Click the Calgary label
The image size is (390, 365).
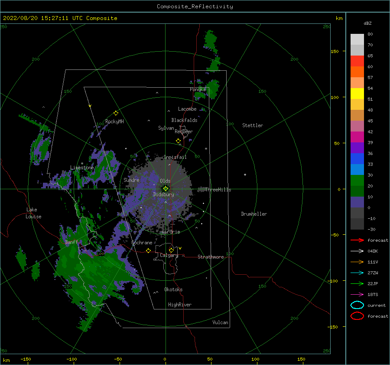coord(169,255)
